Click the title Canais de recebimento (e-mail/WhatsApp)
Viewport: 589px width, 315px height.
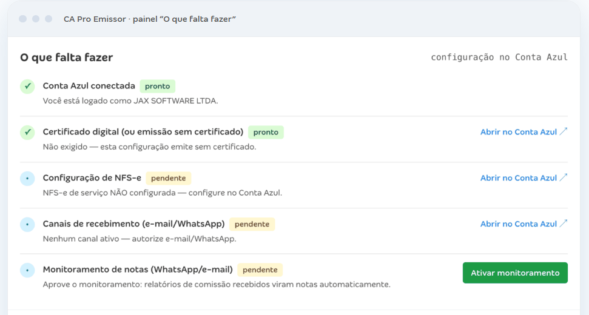[133, 224]
